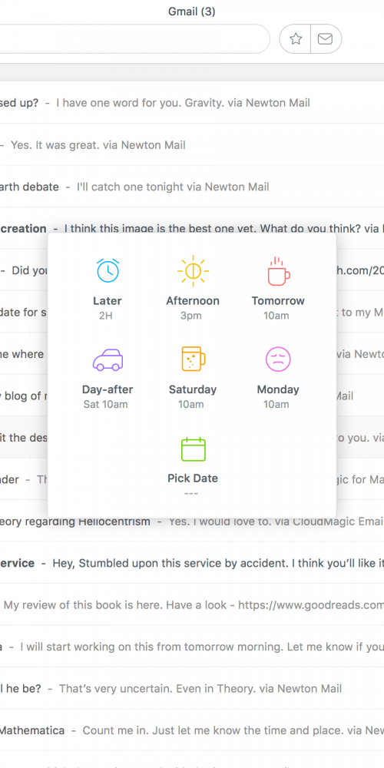Choose the Afternoon 3pm option label
This screenshot has height=768, width=384.
(193, 308)
